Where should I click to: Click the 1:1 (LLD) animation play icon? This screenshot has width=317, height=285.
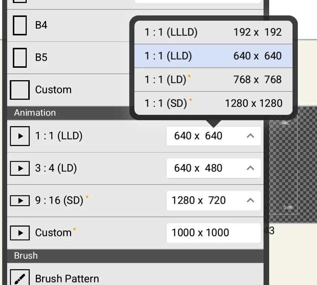pyautogui.click(x=20, y=136)
